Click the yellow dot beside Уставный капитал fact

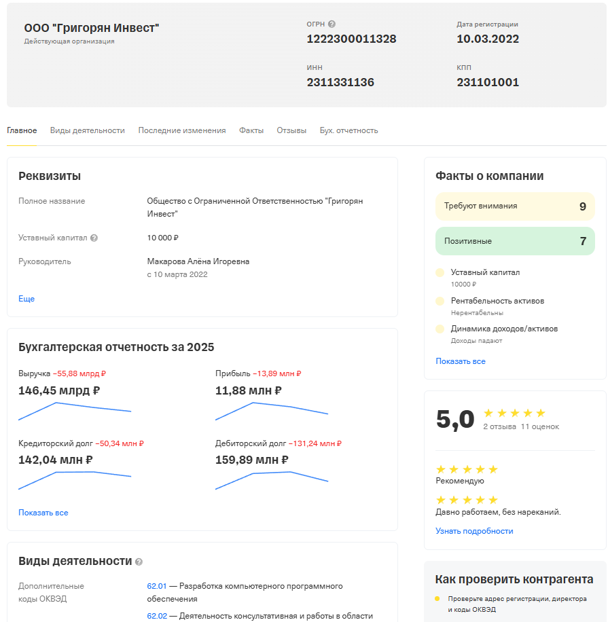tap(440, 272)
